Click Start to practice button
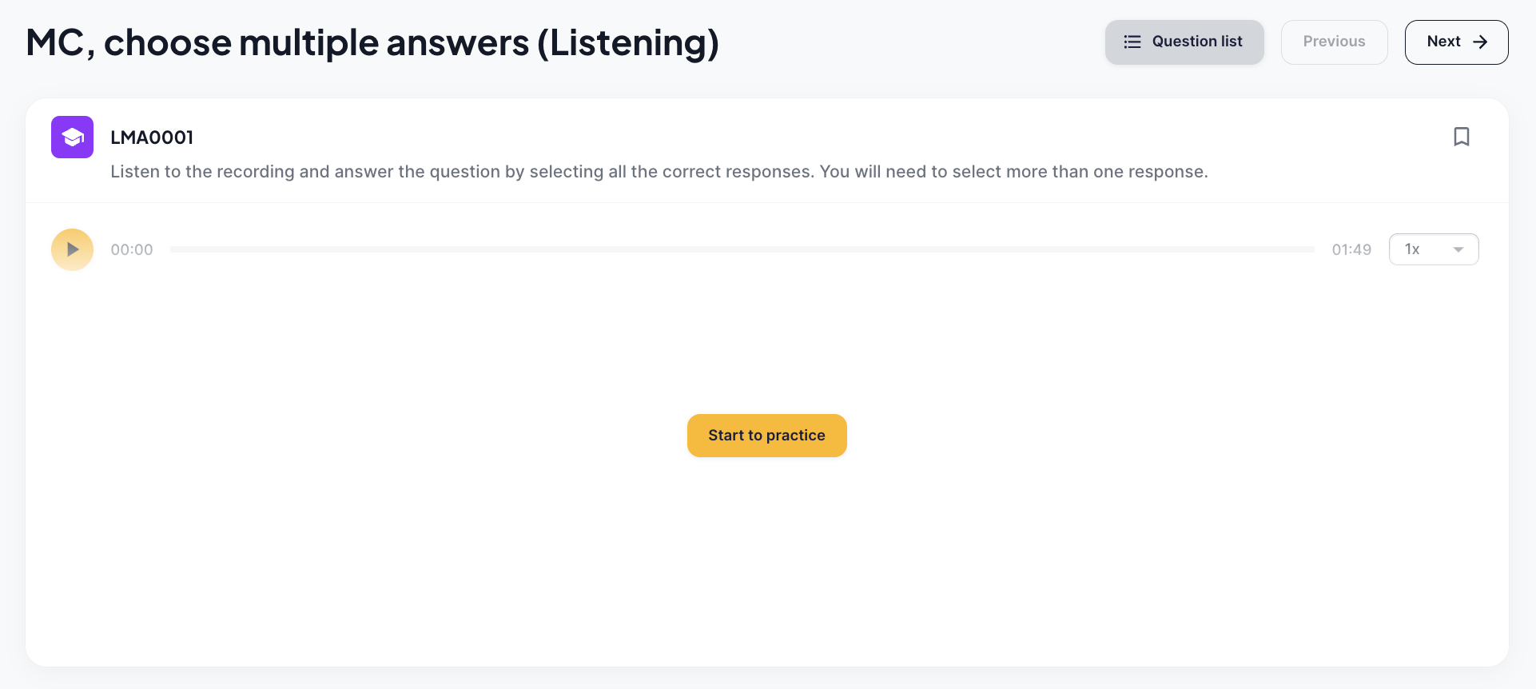 point(766,436)
